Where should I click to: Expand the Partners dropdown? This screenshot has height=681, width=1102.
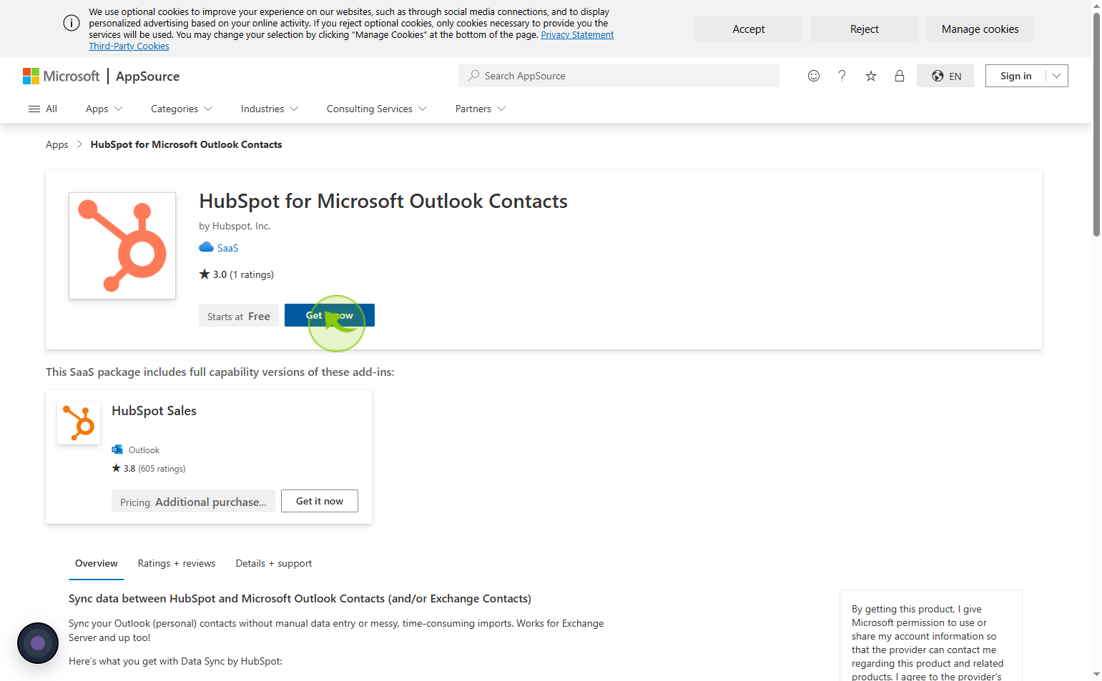[x=481, y=109]
